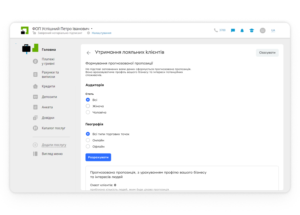Click the graduation cap training icon

(251, 30)
